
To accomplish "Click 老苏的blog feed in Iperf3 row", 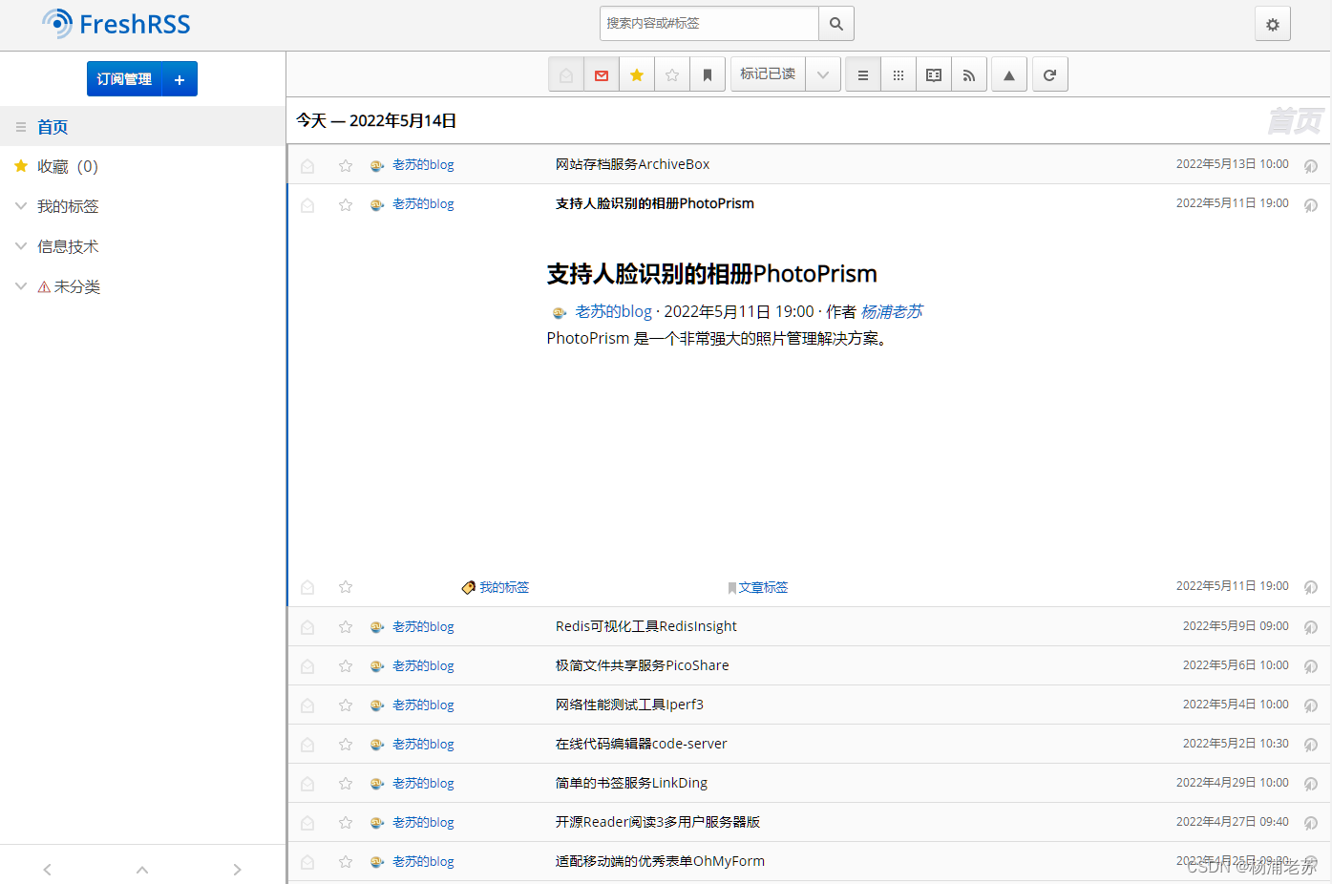I will coord(423,705).
